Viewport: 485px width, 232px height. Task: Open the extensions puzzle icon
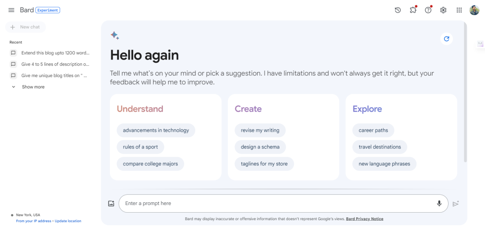pos(413,10)
